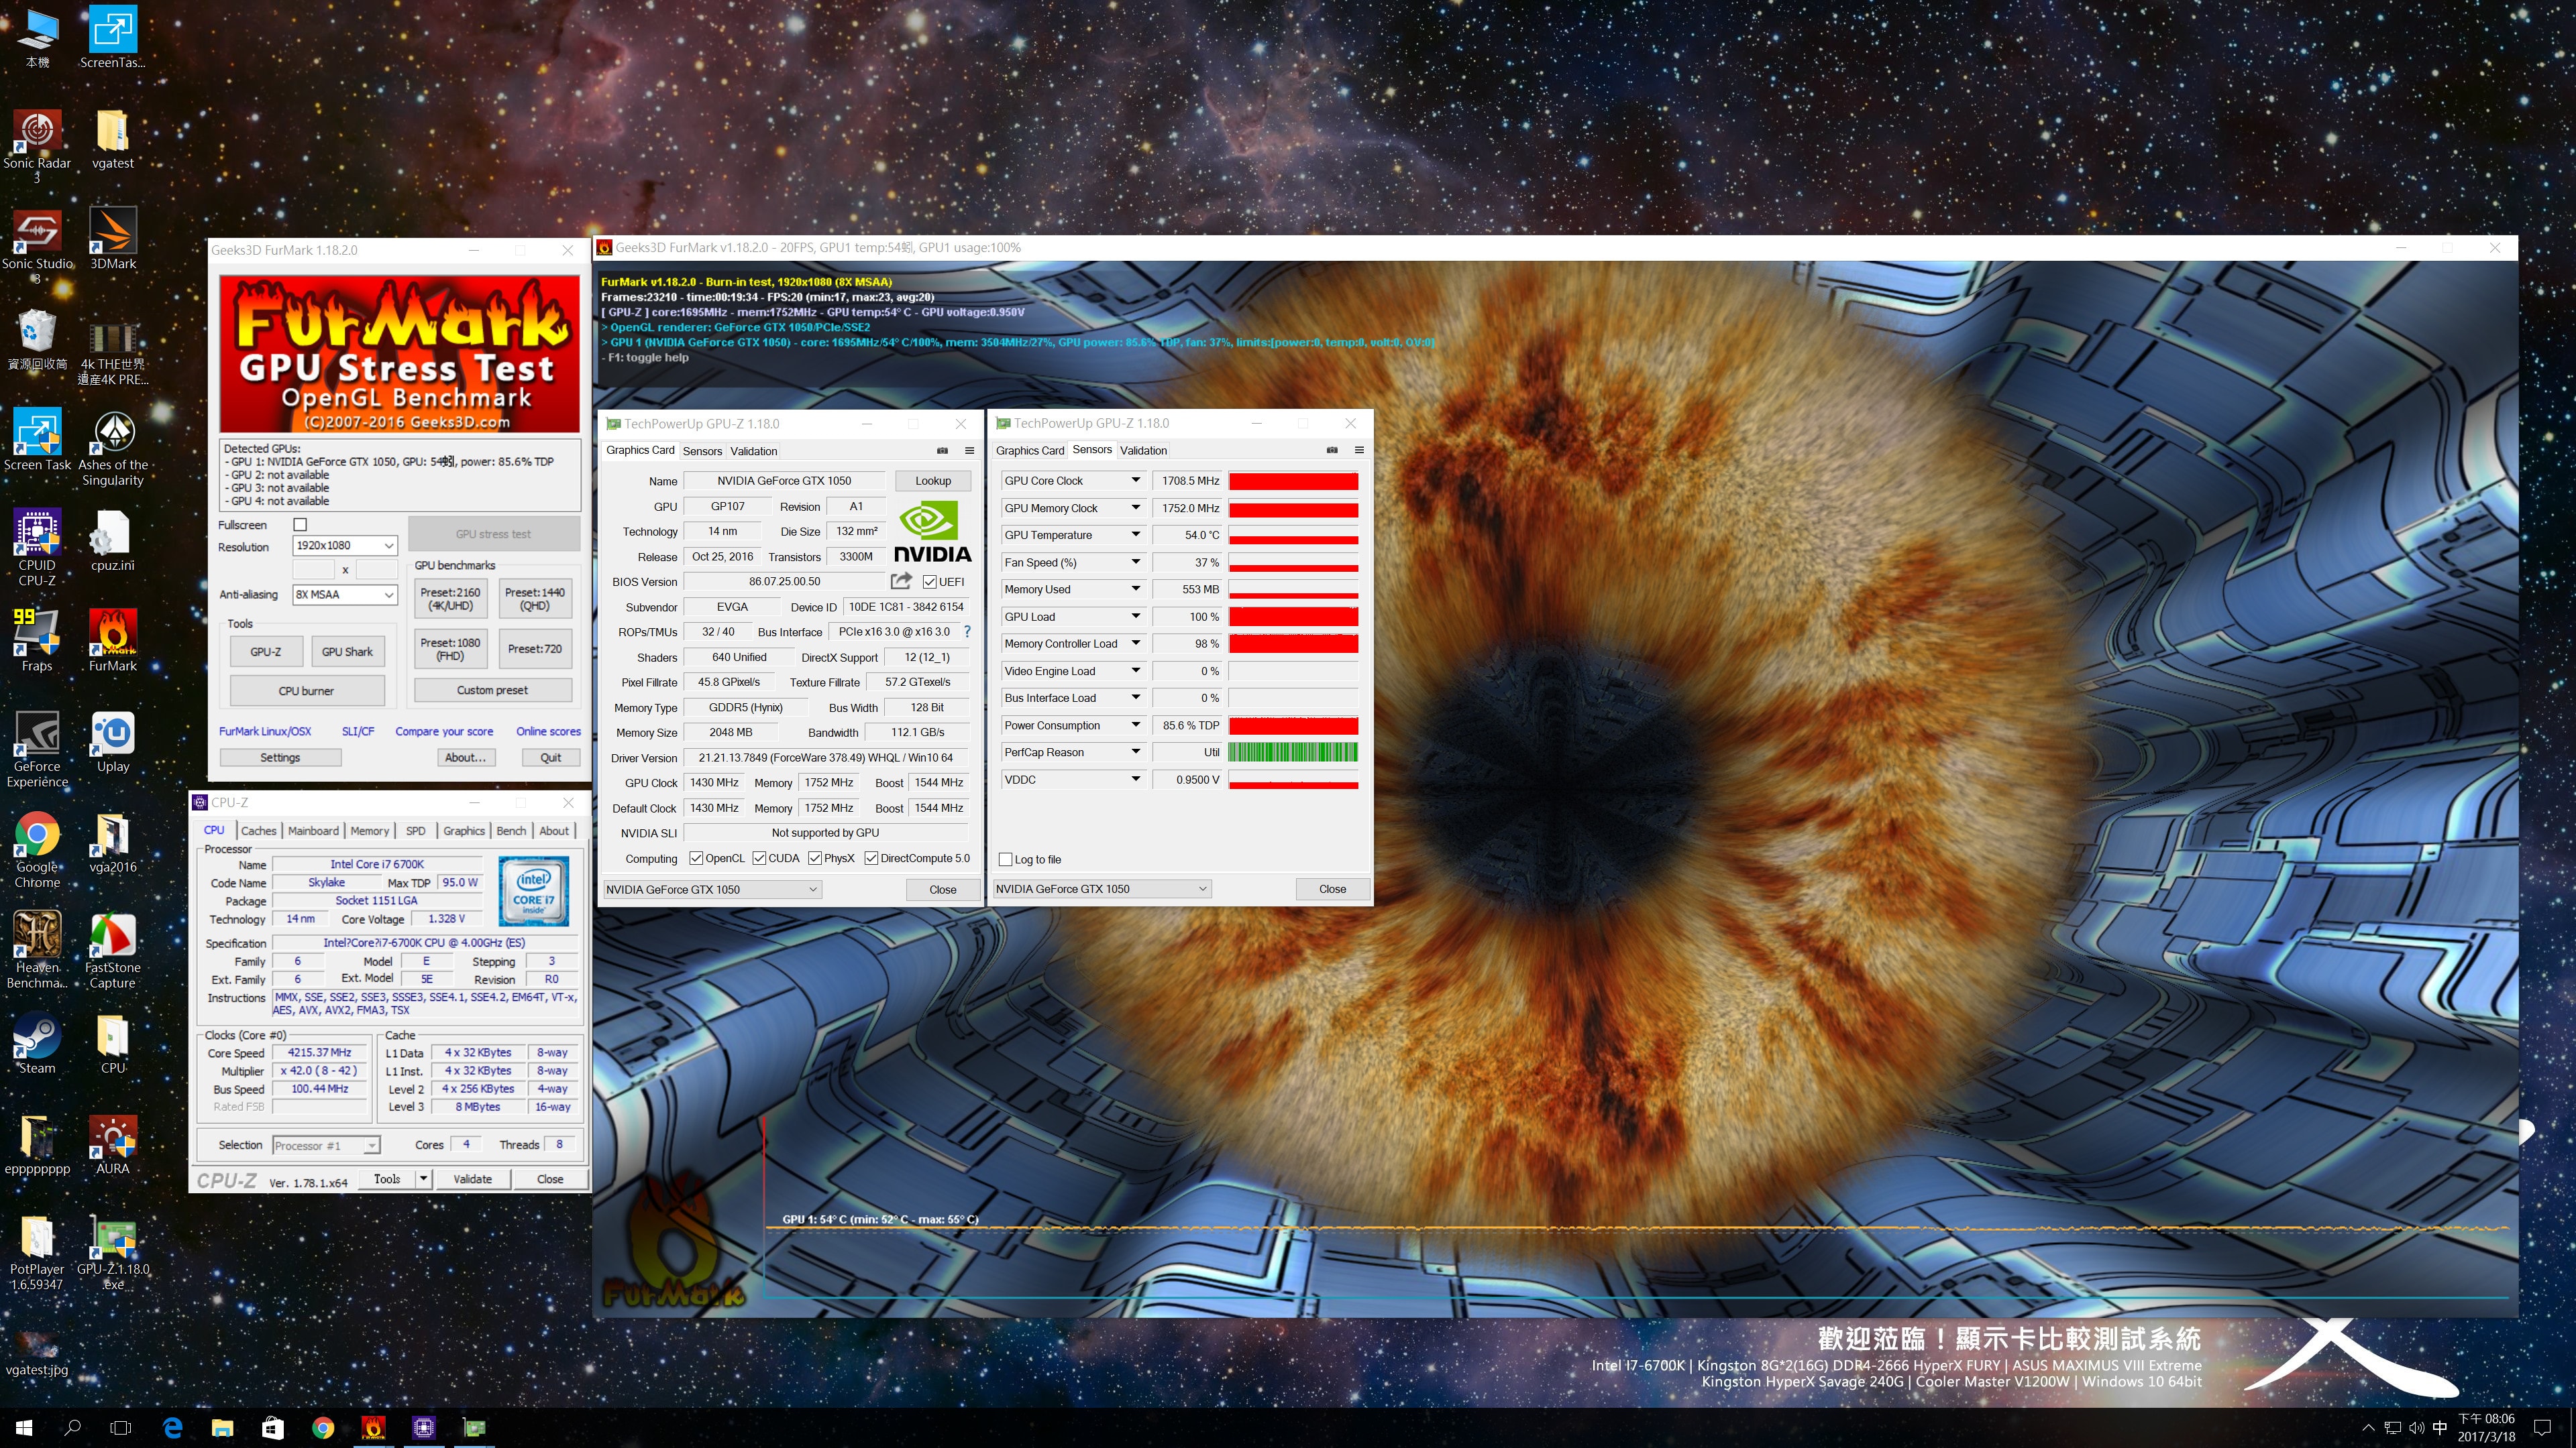
Task: Switch to Sensors tab in GPU-Z Graphics Card window
Action: (702, 452)
